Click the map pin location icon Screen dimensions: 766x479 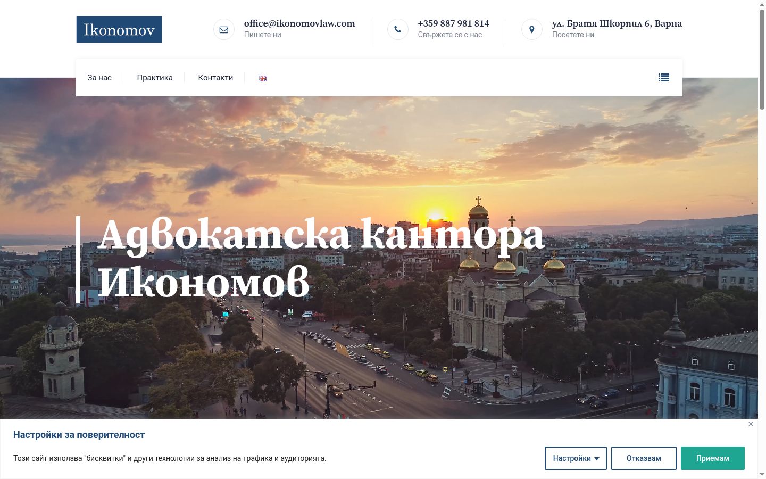tap(532, 29)
